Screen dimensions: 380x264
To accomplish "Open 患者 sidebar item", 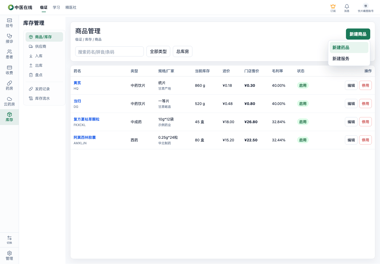I will [x=9, y=54].
